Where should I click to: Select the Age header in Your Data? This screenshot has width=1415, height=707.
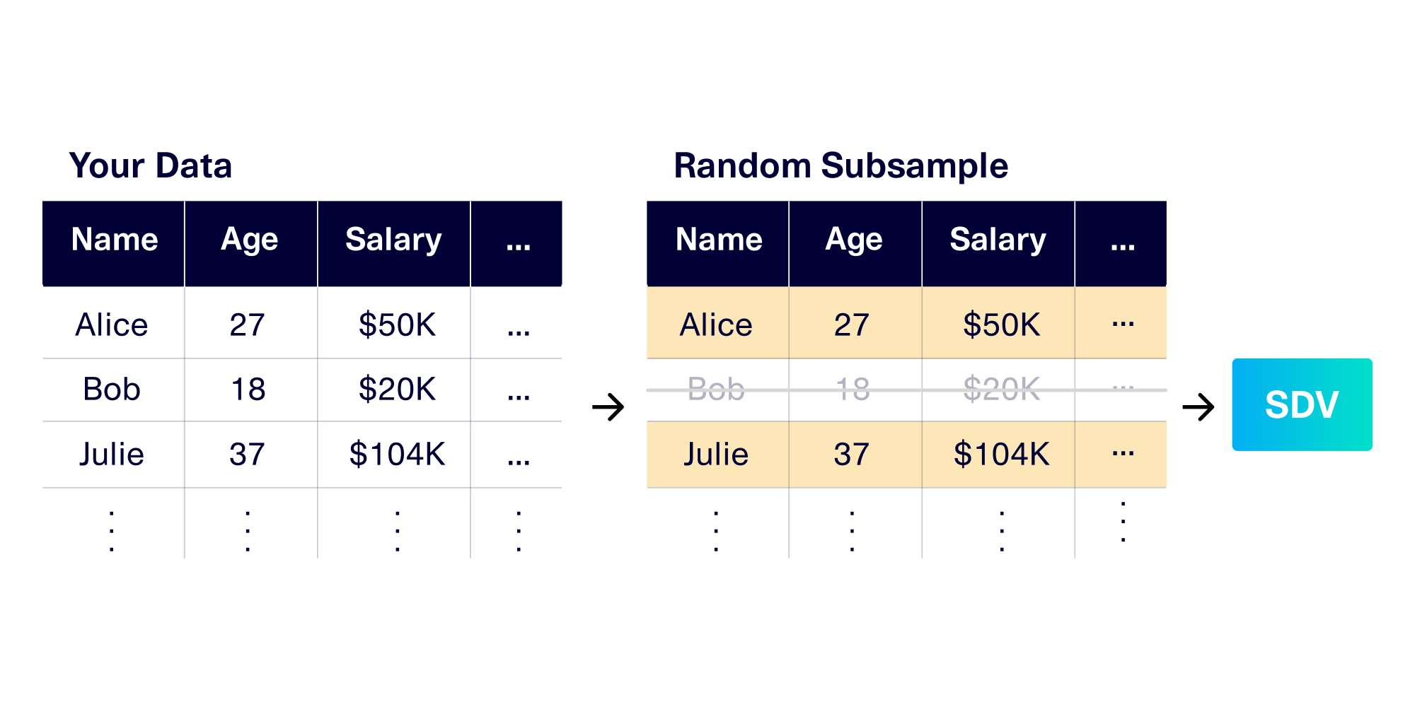pyautogui.click(x=250, y=240)
